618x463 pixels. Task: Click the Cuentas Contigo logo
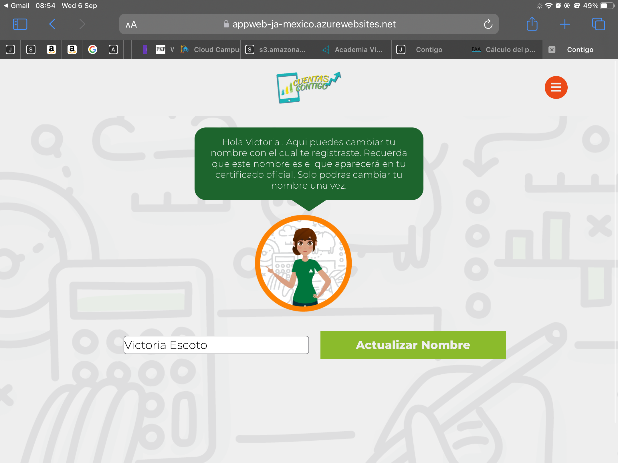click(309, 87)
